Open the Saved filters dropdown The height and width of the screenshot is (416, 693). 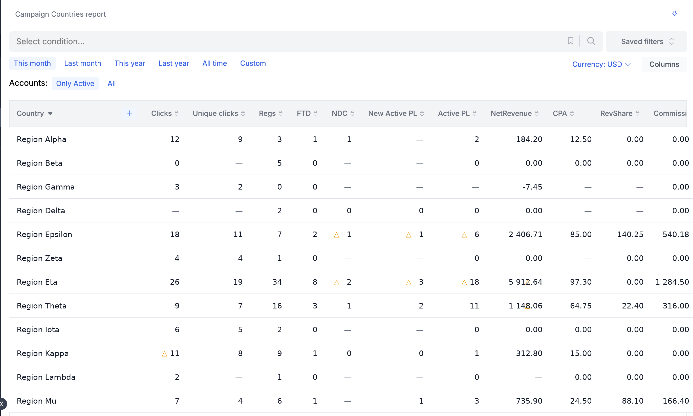click(x=646, y=41)
